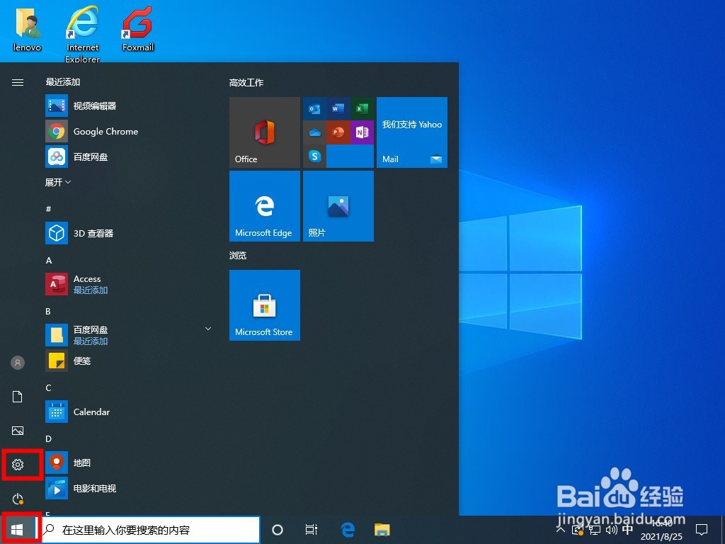The height and width of the screenshot is (544, 725).
Task: Open the OneDrive icon in Office tile group
Action: click(314, 132)
